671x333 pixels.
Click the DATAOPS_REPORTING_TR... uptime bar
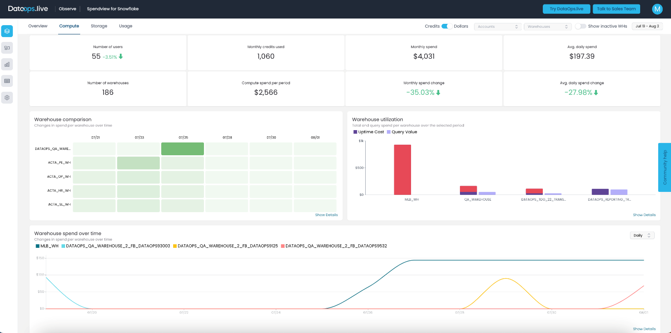pos(600,192)
